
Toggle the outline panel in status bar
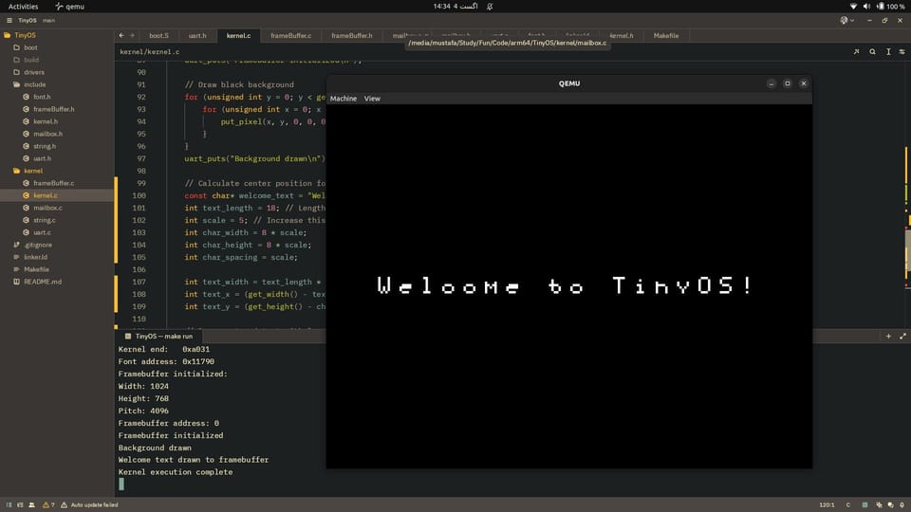pyautogui.click(x=20, y=505)
